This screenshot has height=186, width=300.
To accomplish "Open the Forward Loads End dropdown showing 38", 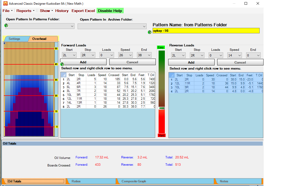I will (x=144, y=55).
